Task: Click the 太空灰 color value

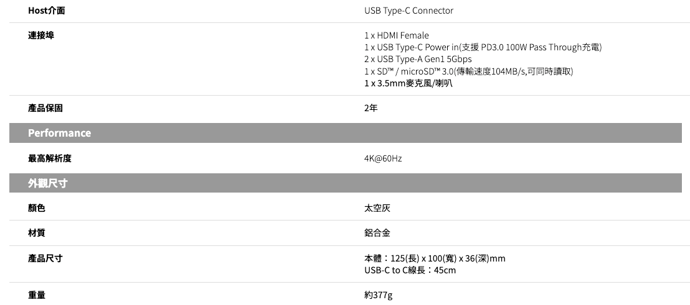Action: point(377,208)
